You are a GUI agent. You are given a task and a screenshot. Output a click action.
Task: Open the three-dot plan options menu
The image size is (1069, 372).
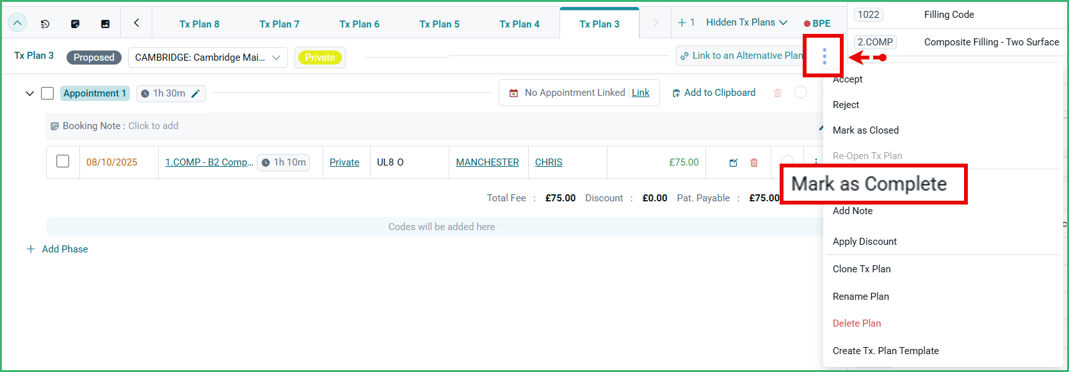(x=824, y=56)
